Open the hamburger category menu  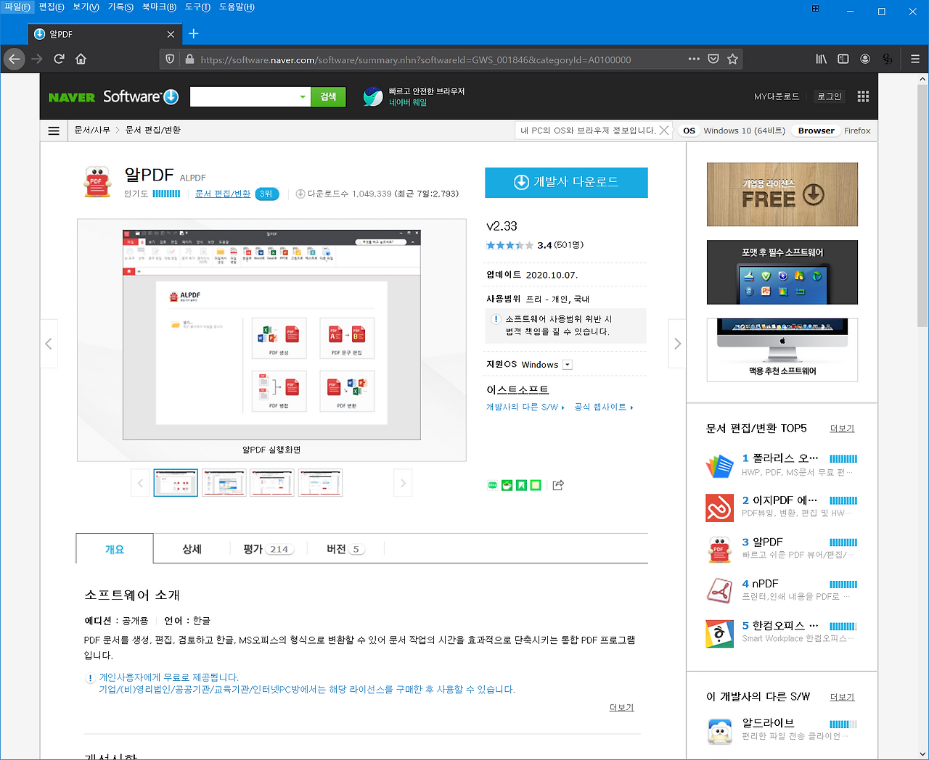[54, 131]
